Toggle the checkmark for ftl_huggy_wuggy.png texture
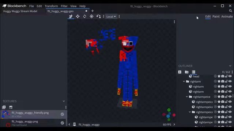The width and height of the screenshot is (234, 131). pos(63,123)
